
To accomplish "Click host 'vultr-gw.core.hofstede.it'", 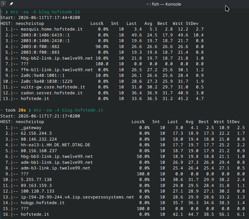I will [x=53, y=87].
